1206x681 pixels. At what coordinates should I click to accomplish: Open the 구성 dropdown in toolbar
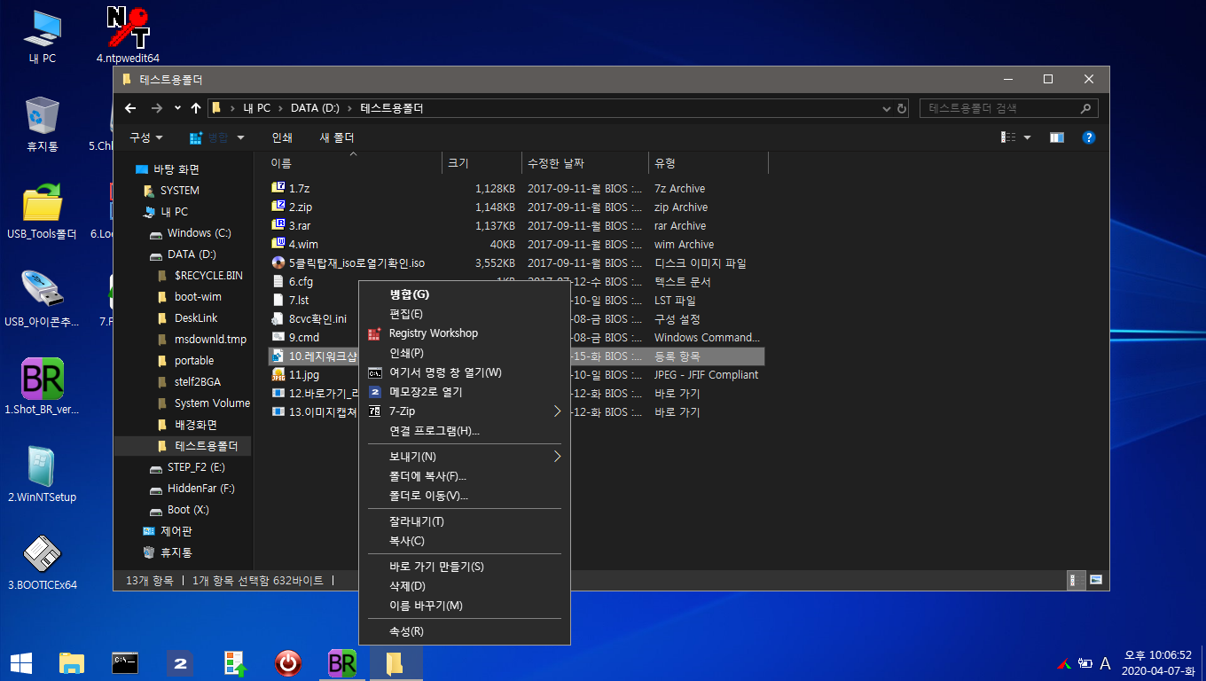pos(145,137)
